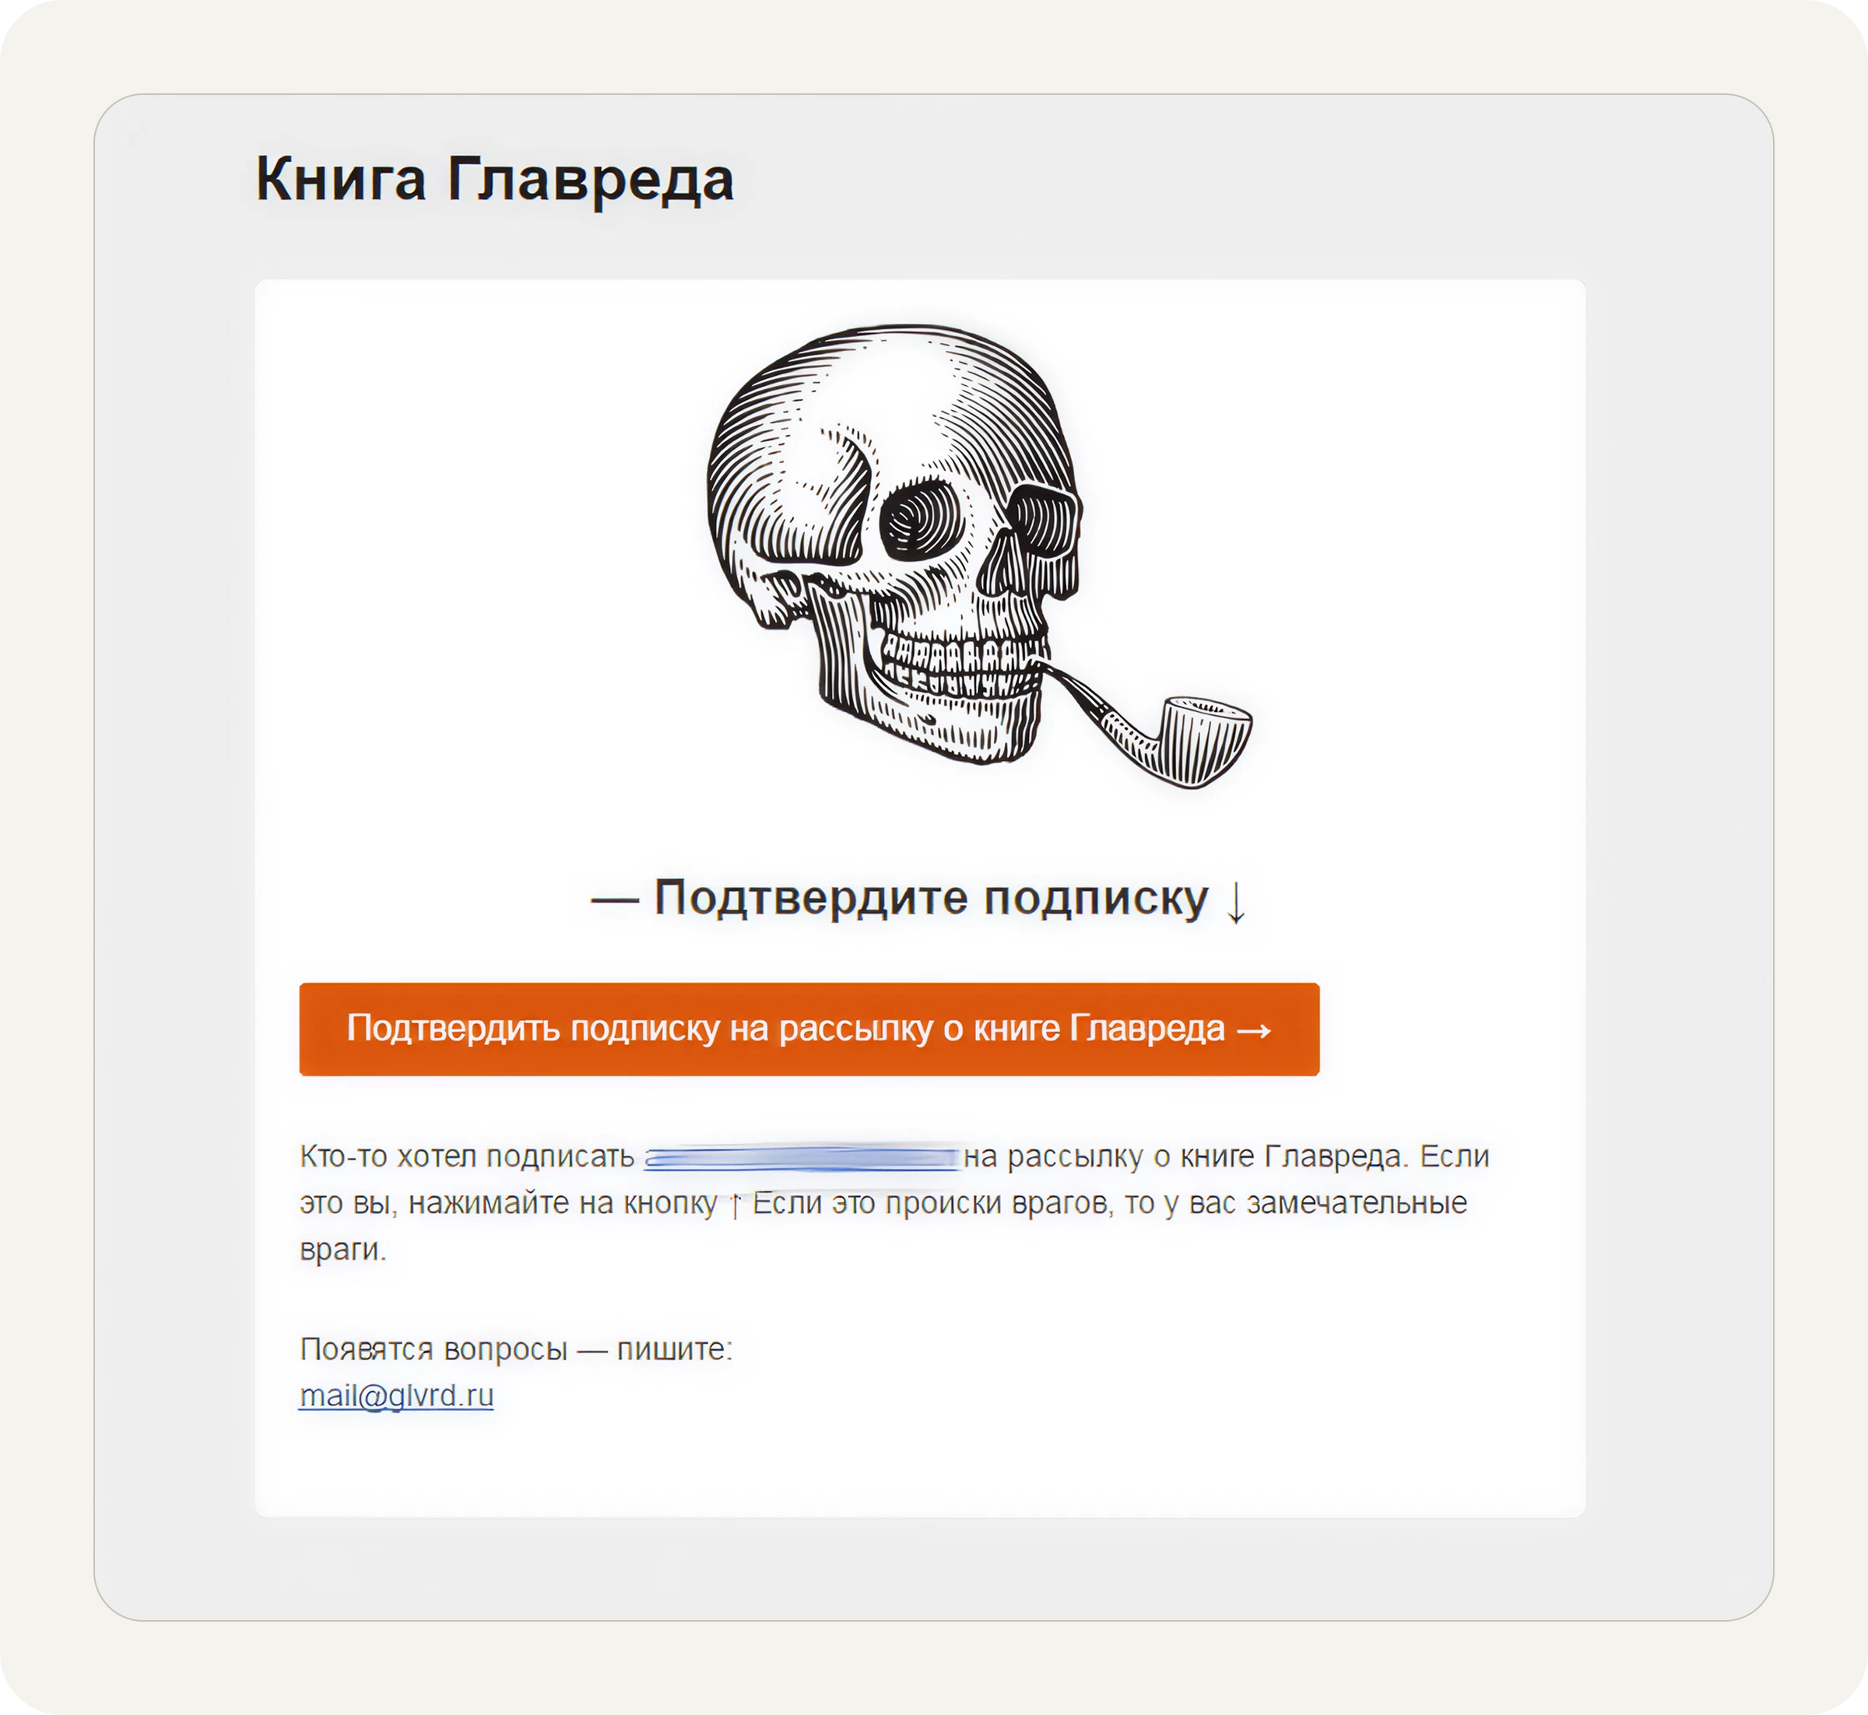This screenshot has height=1715, width=1868.
Task: Click the final word "враги."
Action: click(342, 1250)
